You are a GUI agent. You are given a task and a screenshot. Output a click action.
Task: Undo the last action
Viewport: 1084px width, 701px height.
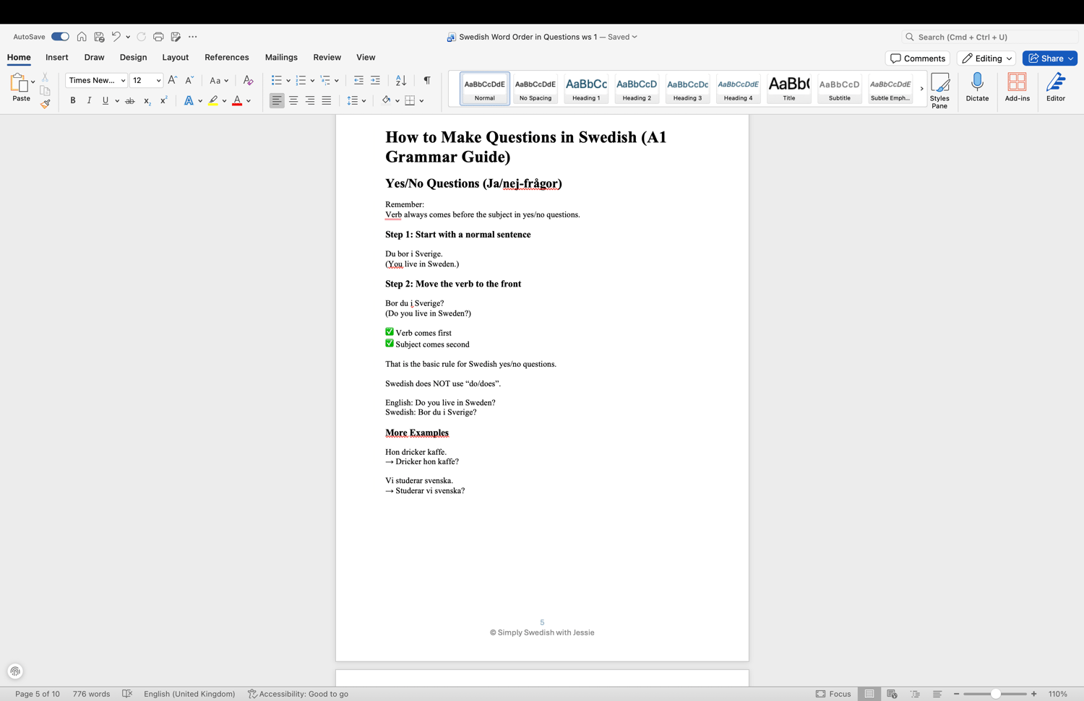[116, 37]
